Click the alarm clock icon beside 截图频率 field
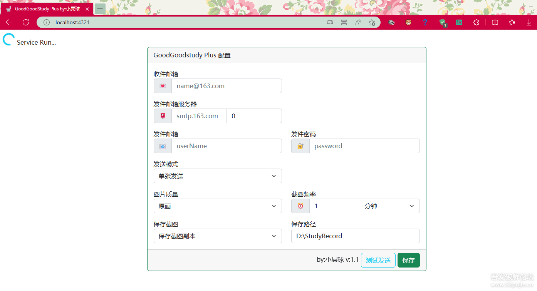Screen dimensions: 537x291 [x=300, y=206]
